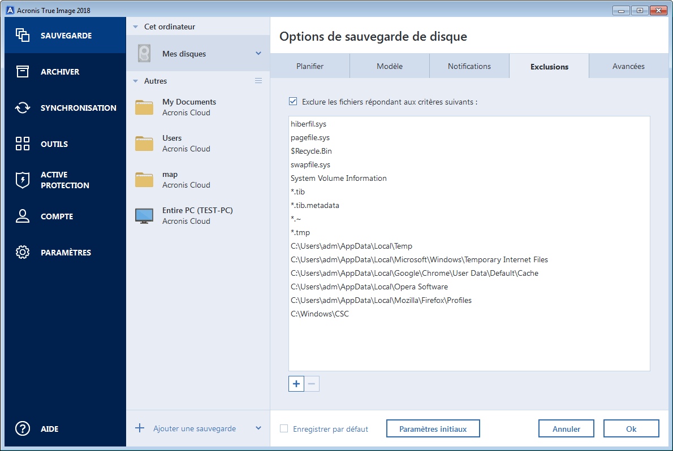Image resolution: width=673 pixels, height=451 pixels.
Task: Open ACTIVE PROTECTION section
Action: point(65,180)
